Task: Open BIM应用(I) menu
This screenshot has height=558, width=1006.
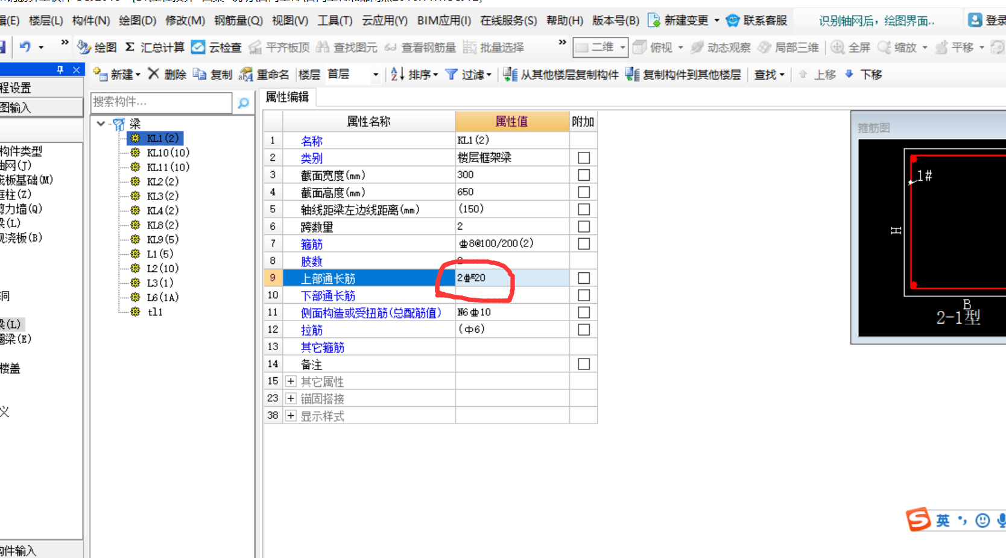Action: [x=444, y=20]
